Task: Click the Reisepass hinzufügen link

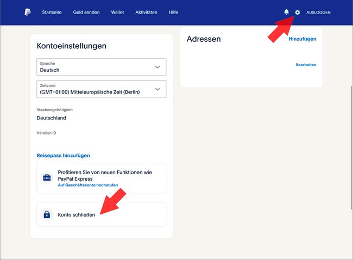Action: (x=63, y=155)
